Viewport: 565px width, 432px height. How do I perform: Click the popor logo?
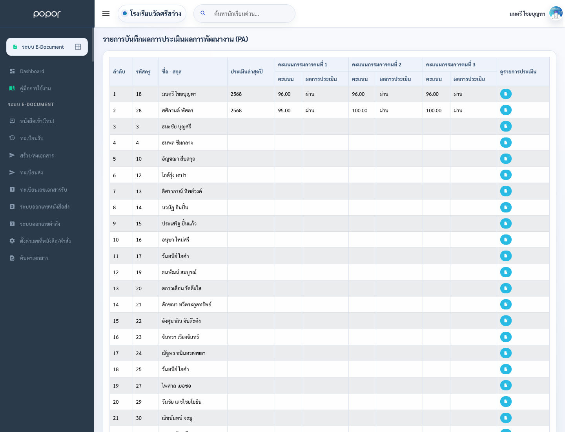pyautogui.click(x=47, y=14)
